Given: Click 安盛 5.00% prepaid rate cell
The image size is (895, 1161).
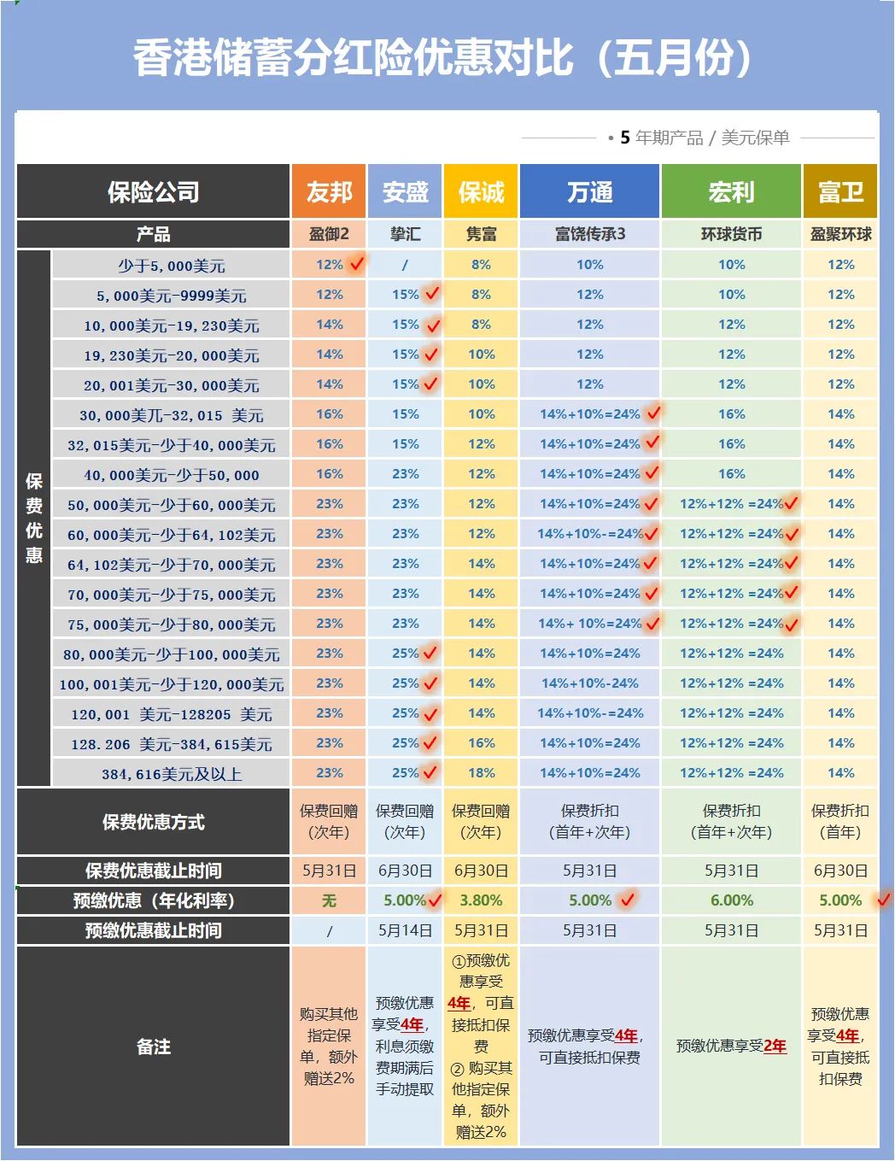Looking at the screenshot, I should coord(403,900).
